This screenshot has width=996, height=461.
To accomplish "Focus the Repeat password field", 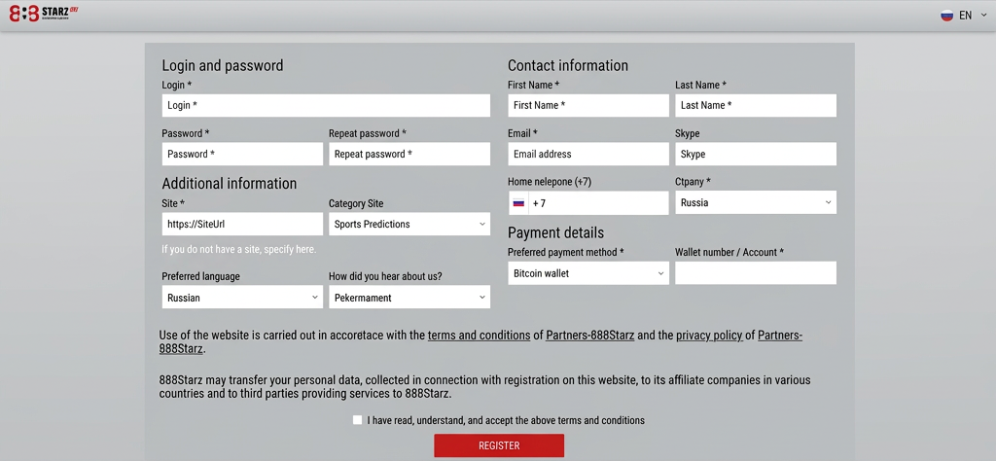I will tap(409, 154).
